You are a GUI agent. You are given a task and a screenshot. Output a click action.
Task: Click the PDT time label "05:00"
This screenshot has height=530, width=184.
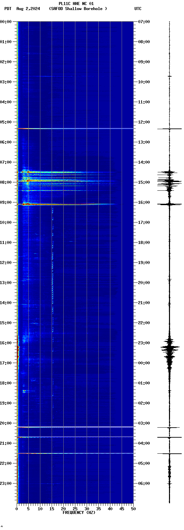click(x=6, y=122)
